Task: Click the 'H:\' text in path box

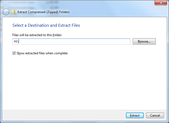Action: point(16,41)
